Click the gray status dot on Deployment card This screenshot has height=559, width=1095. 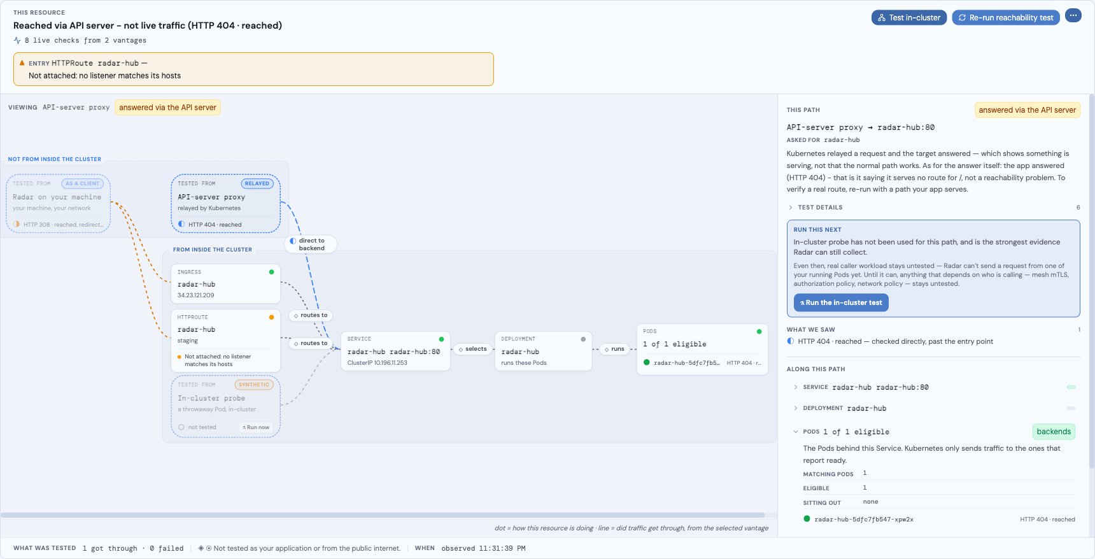coord(583,339)
